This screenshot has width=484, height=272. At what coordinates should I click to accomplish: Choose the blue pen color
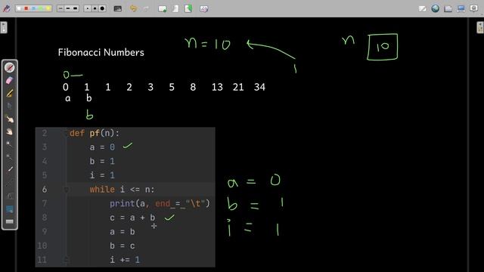coord(33,8)
